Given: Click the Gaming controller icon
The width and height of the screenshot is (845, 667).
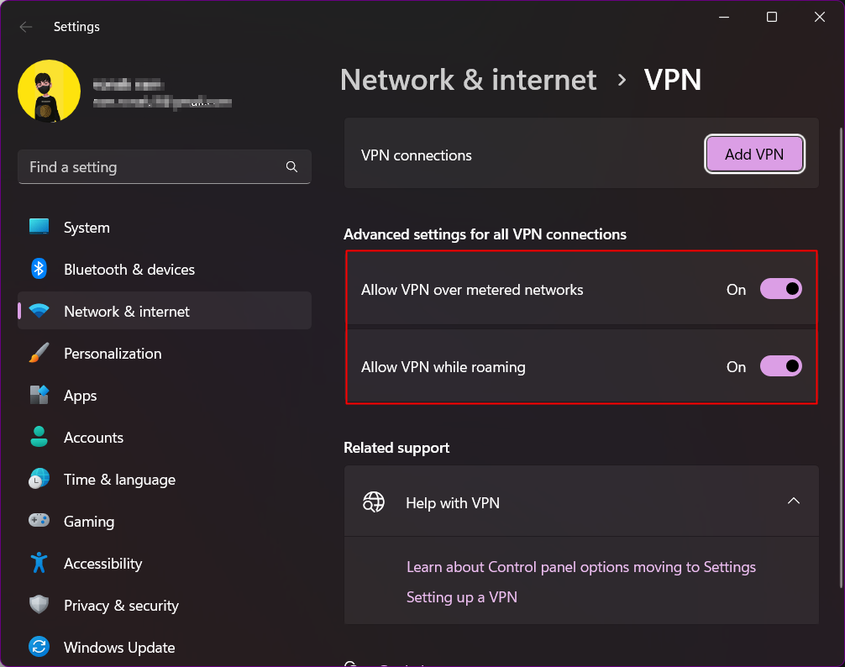Looking at the screenshot, I should click(39, 521).
